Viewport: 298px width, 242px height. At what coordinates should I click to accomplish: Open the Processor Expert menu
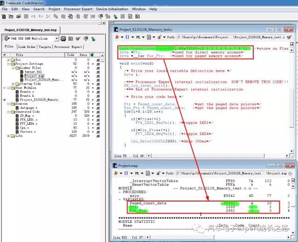[x=78, y=9]
